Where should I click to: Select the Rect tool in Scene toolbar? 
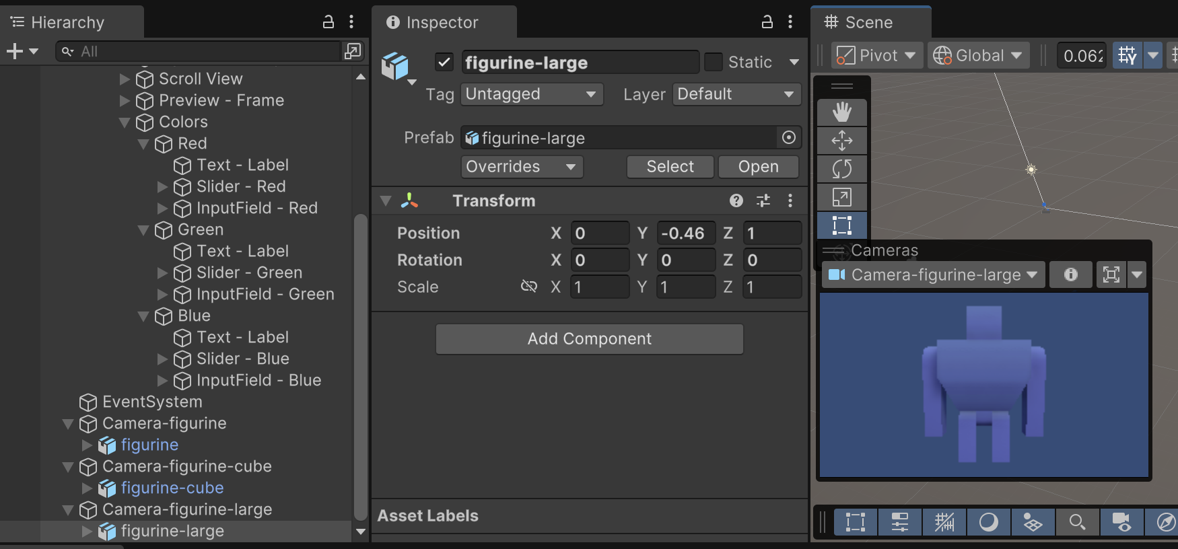pos(841,225)
